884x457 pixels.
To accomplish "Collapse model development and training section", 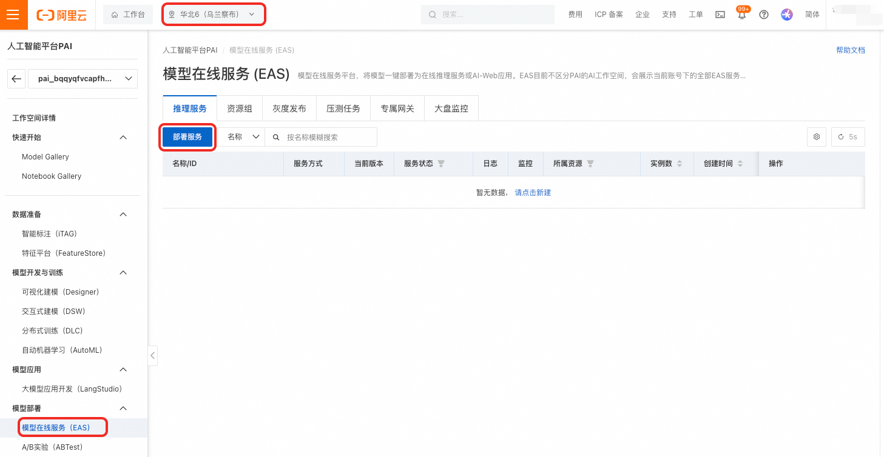I will point(123,273).
